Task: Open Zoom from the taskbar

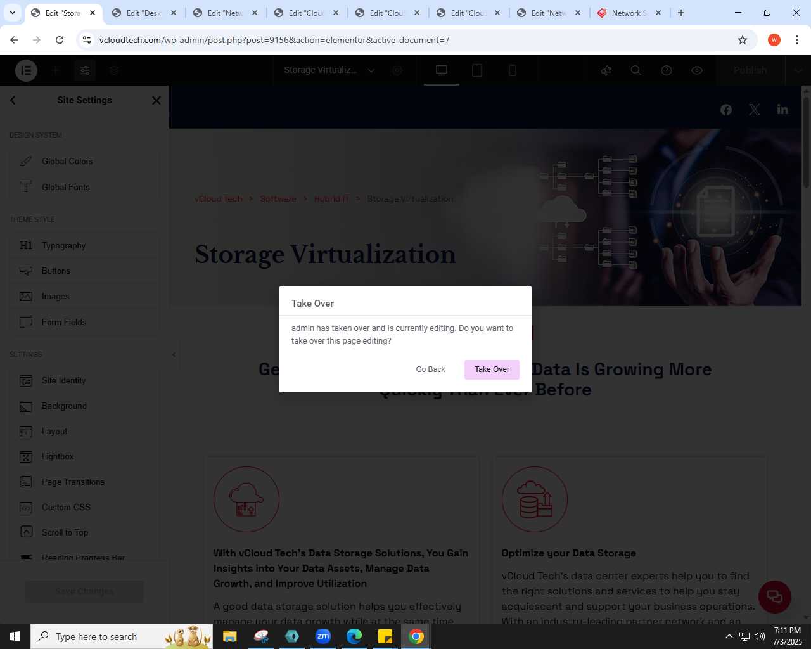Action: [x=323, y=636]
